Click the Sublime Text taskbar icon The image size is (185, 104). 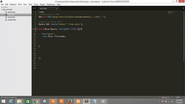pyautogui.click(x=86, y=101)
